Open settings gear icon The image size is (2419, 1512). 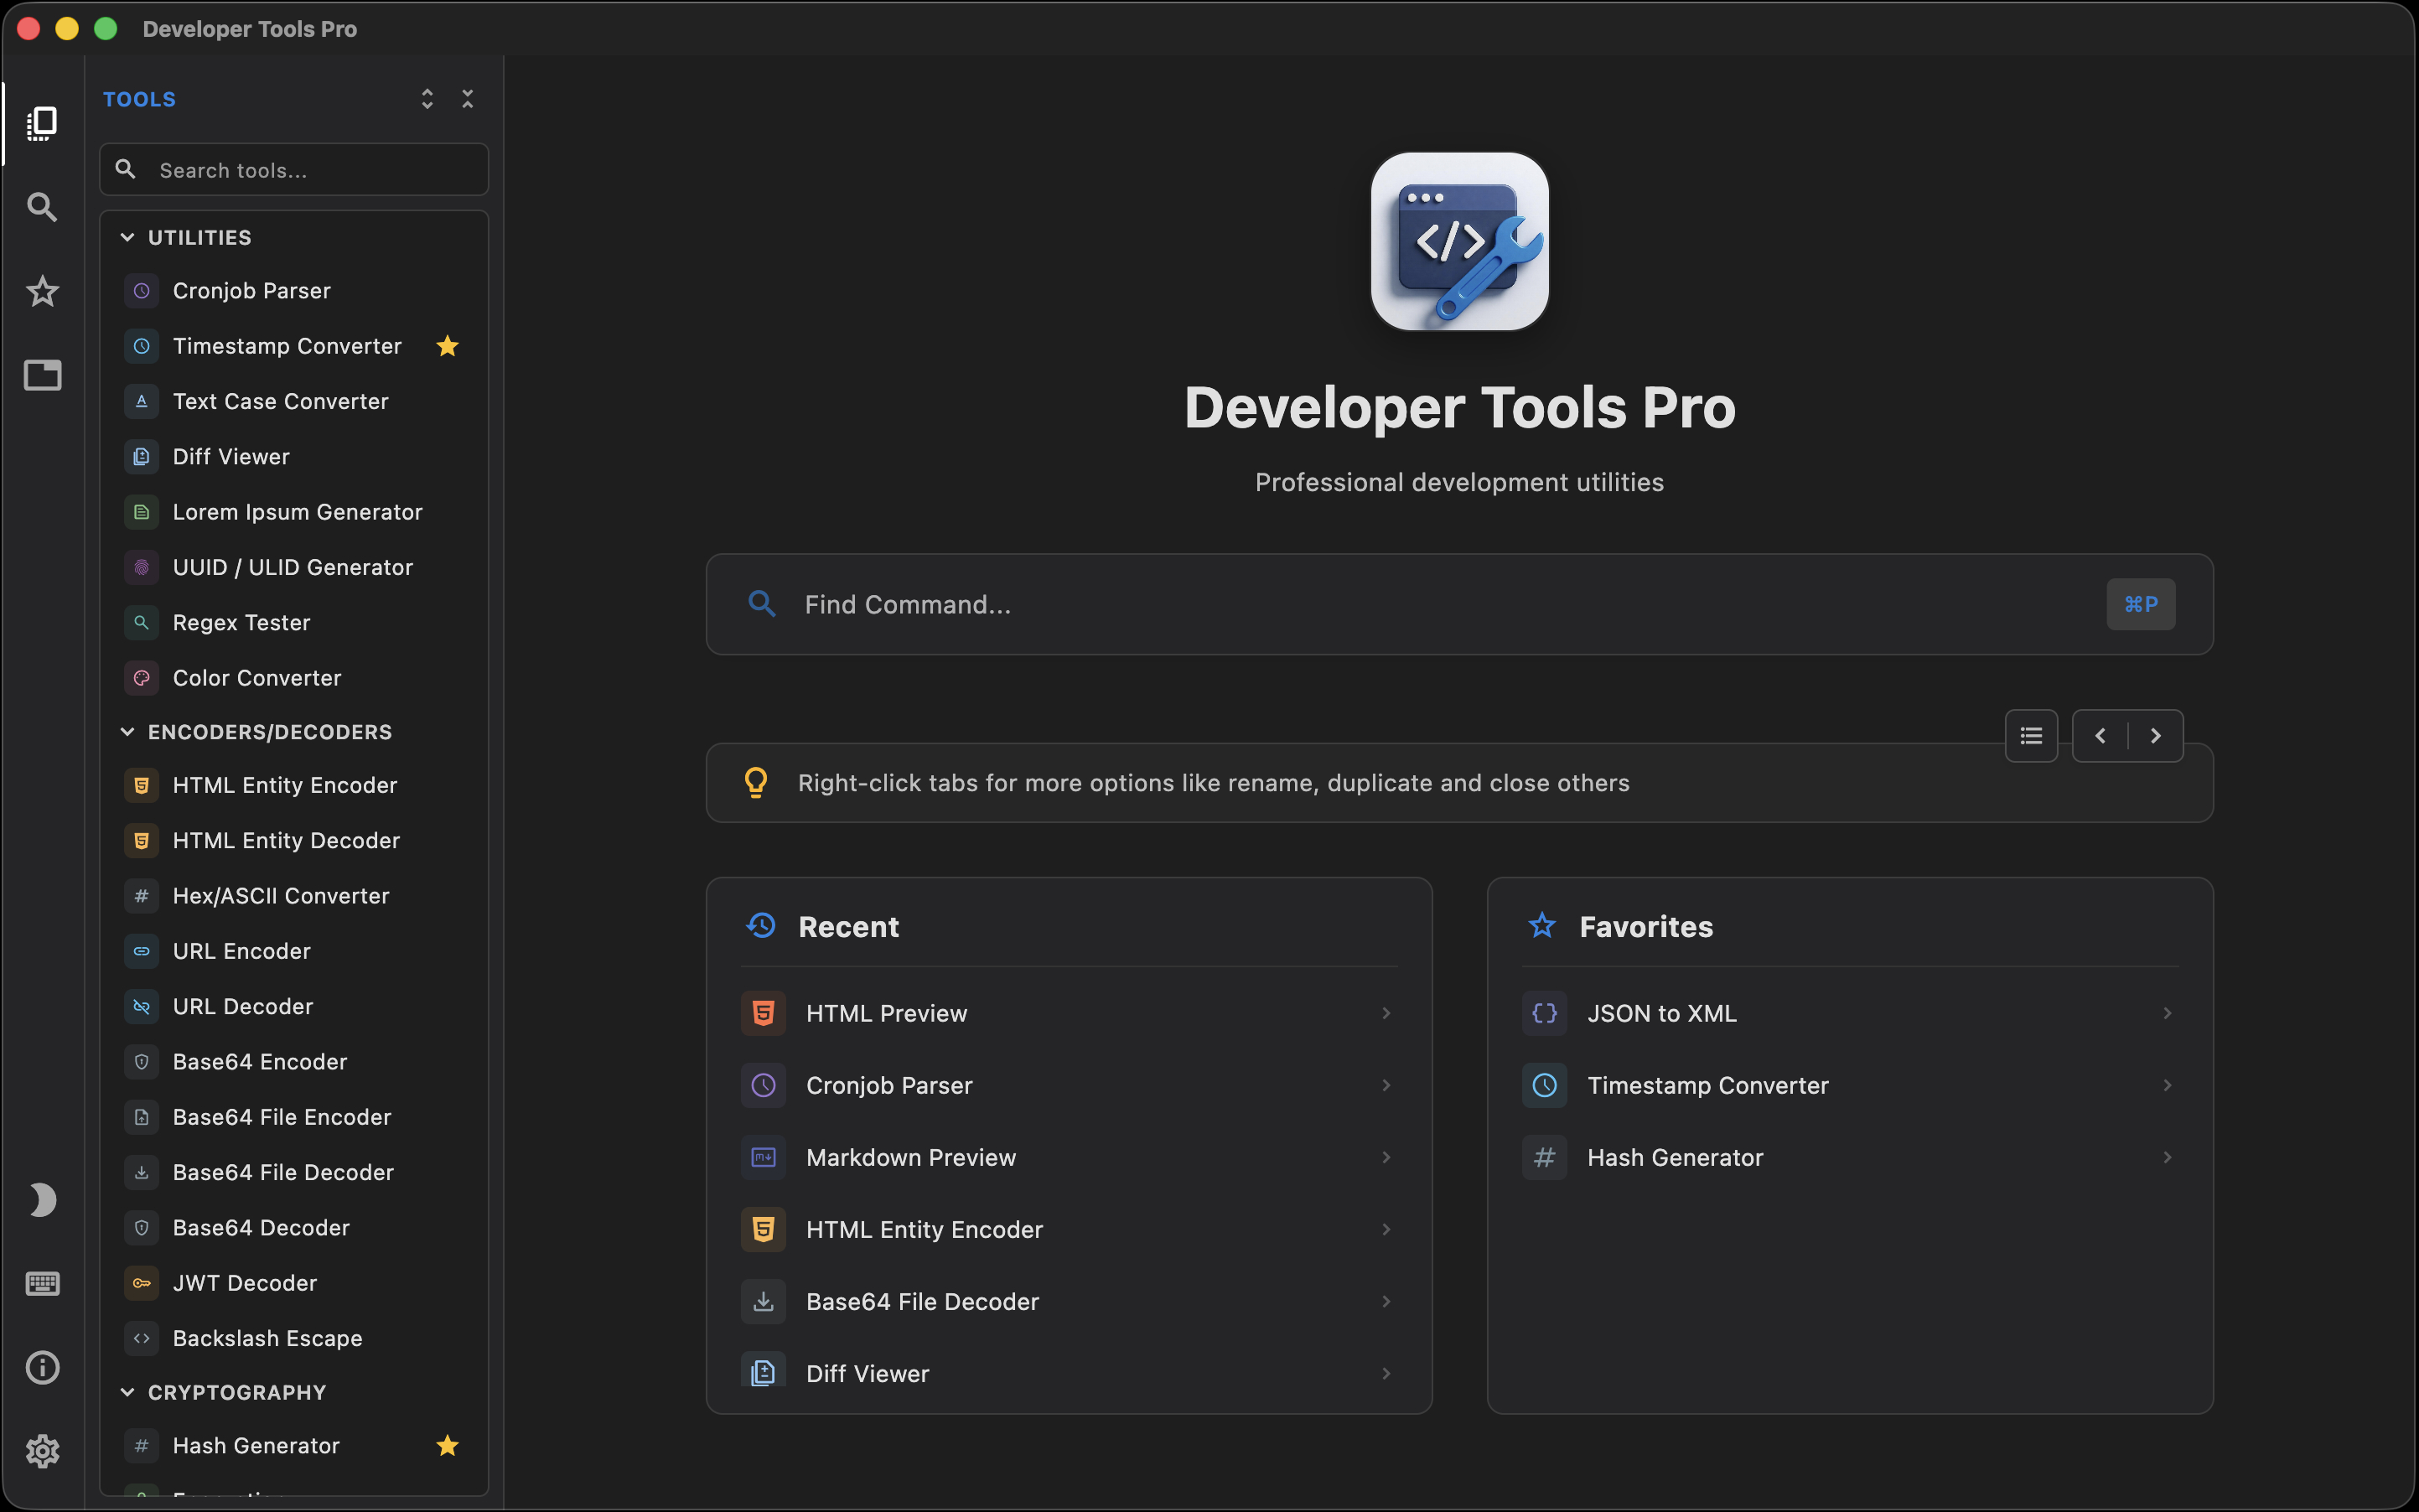[x=42, y=1451]
